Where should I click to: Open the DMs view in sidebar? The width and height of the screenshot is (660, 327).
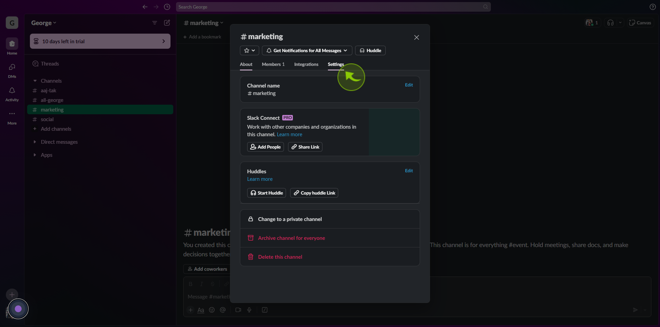[12, 70]
